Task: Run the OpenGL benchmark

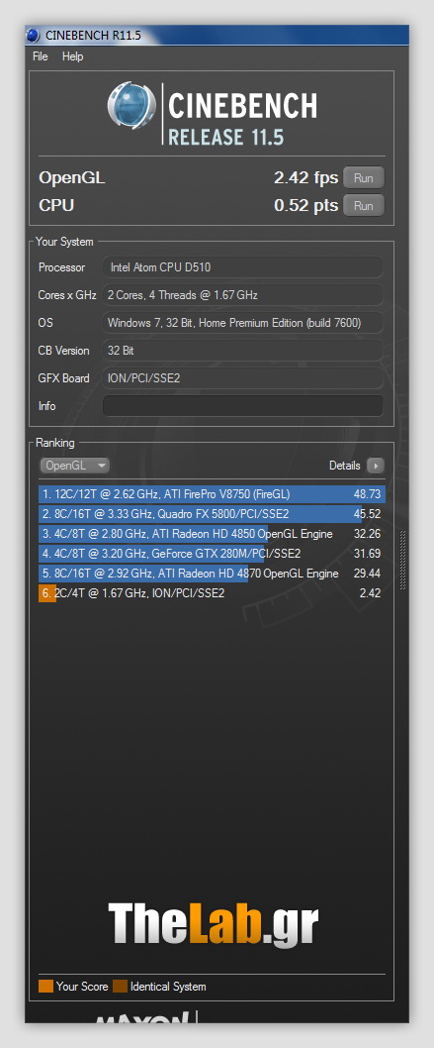Action: pyautogui.click(x=364, y=177)
